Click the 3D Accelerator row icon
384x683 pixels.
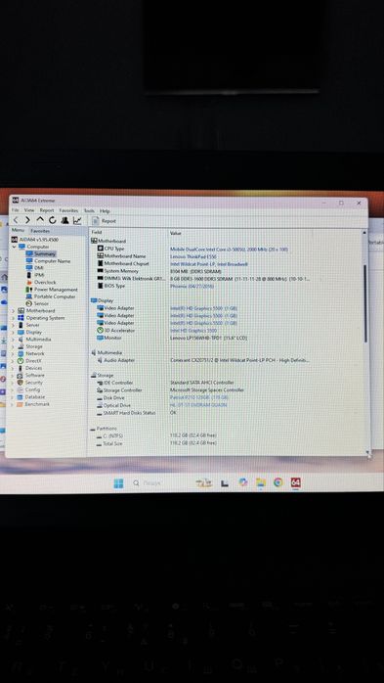101,330
